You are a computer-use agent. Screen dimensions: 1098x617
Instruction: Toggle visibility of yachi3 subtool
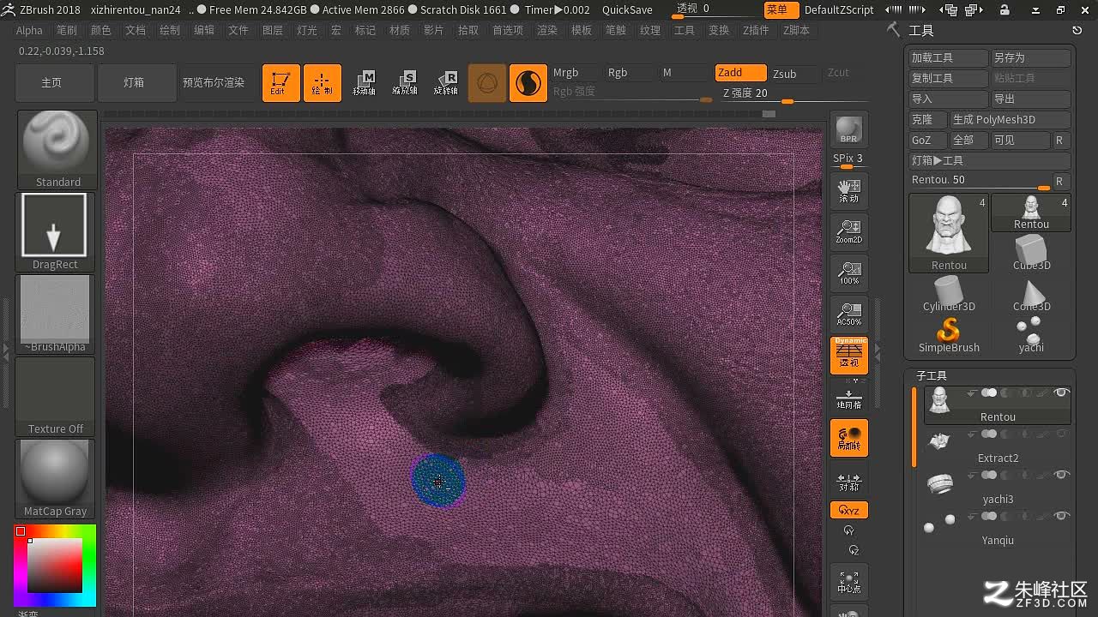[x=1061, y=475]
